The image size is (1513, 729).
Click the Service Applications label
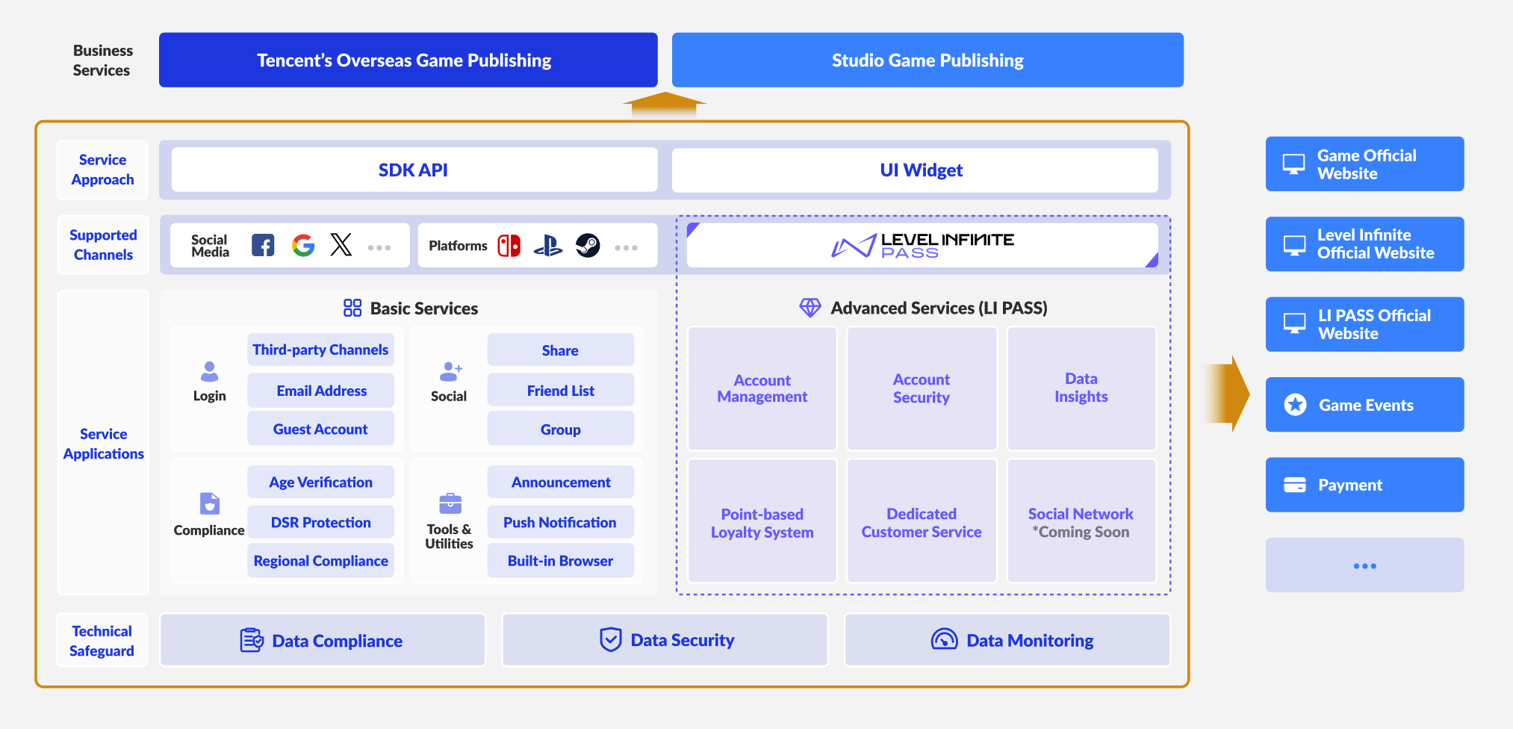click(x=103, y=444)
